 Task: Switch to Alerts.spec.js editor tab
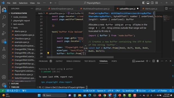click(x=151, y=9)
